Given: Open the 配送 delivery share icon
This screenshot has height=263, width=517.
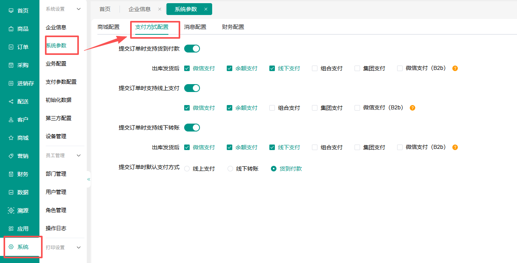Looking at the screenshot, I should 11,101.
